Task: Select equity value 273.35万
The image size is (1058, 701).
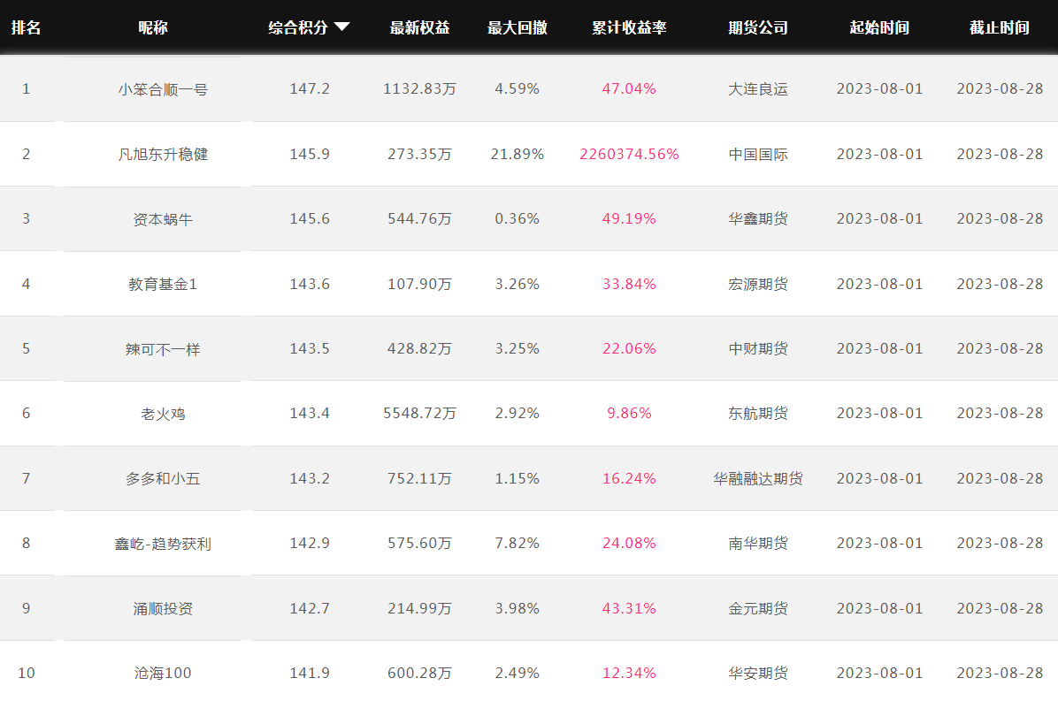Action: click(x=419, y=155)
